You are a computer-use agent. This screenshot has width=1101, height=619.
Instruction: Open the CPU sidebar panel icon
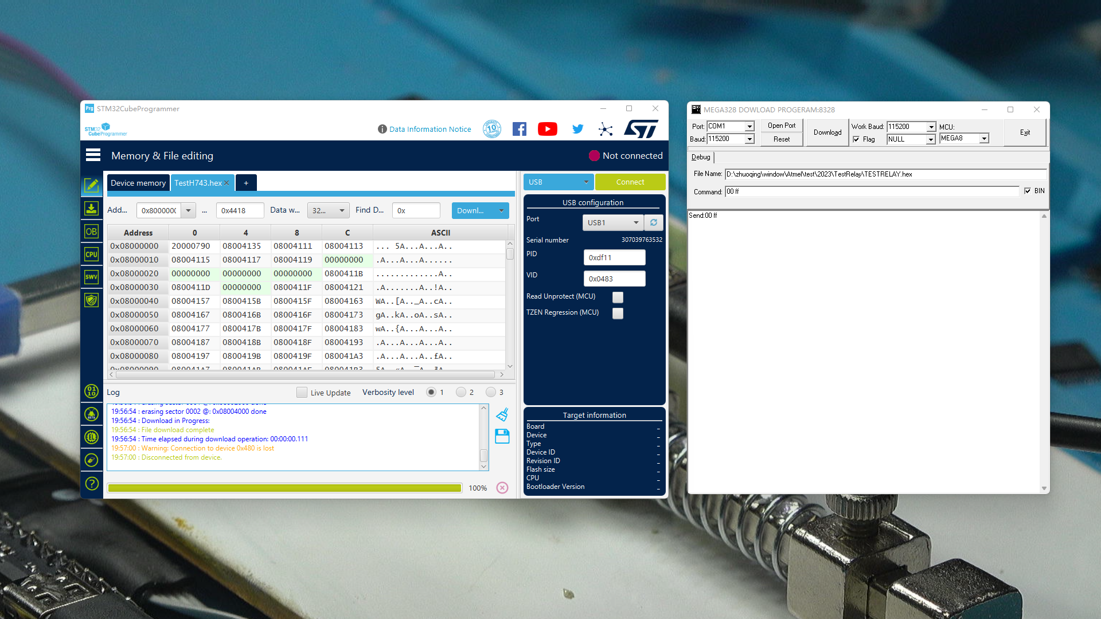[x=91, y=254]
